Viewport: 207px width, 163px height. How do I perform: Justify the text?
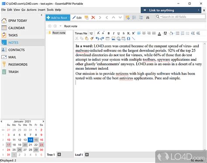(x=154, y=34)
